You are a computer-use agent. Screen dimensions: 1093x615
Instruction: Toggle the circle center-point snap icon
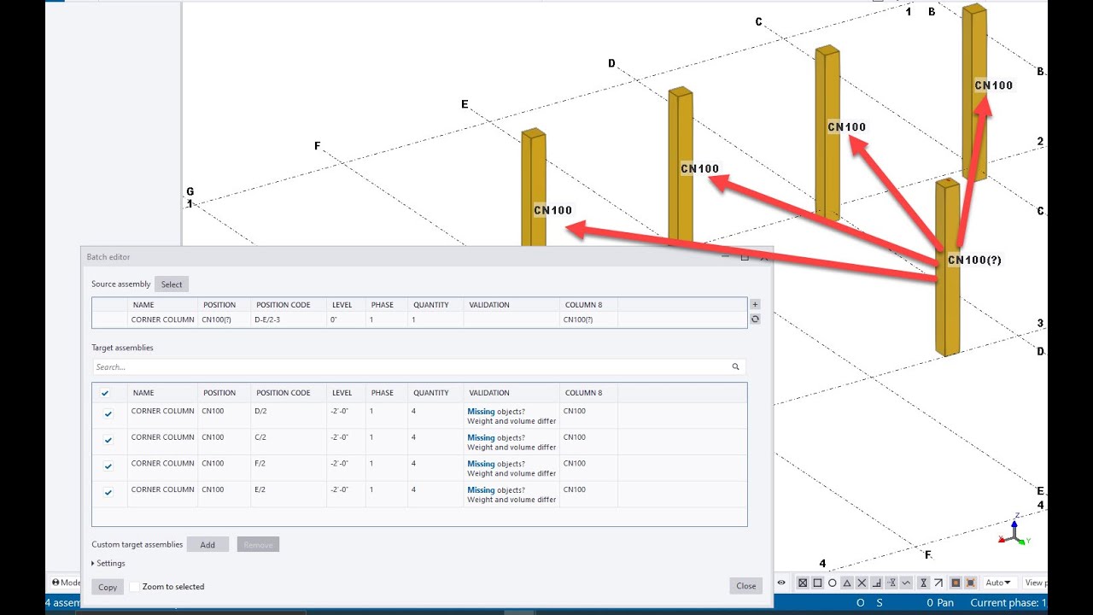point(833,583)
